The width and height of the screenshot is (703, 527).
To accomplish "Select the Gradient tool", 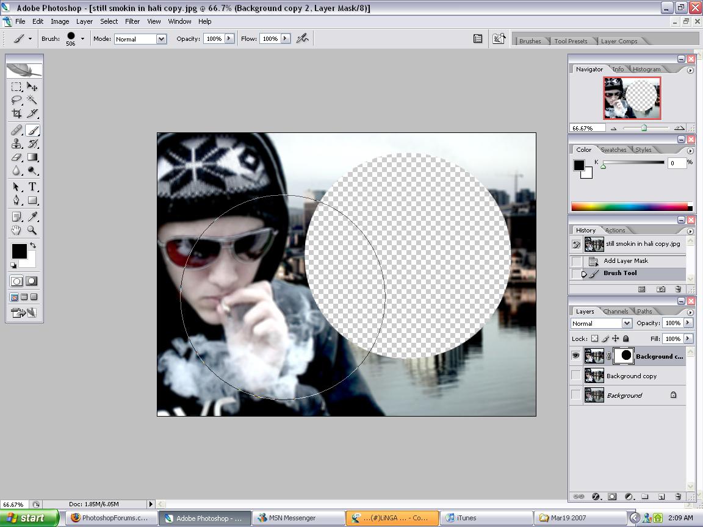I will pos(33,157).
